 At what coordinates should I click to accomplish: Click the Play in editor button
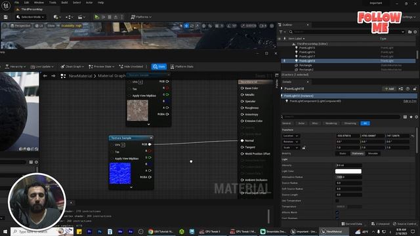click(x=96, y=17)
